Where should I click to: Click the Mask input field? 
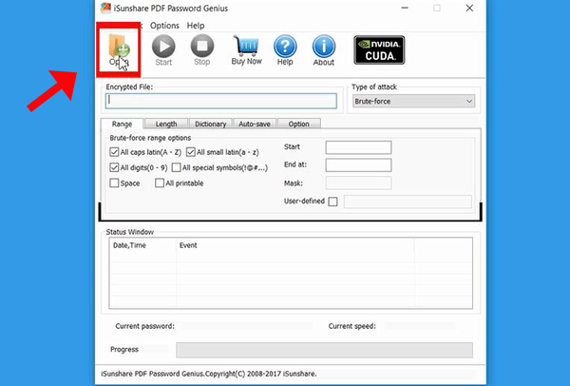click(x=358, y=183)
